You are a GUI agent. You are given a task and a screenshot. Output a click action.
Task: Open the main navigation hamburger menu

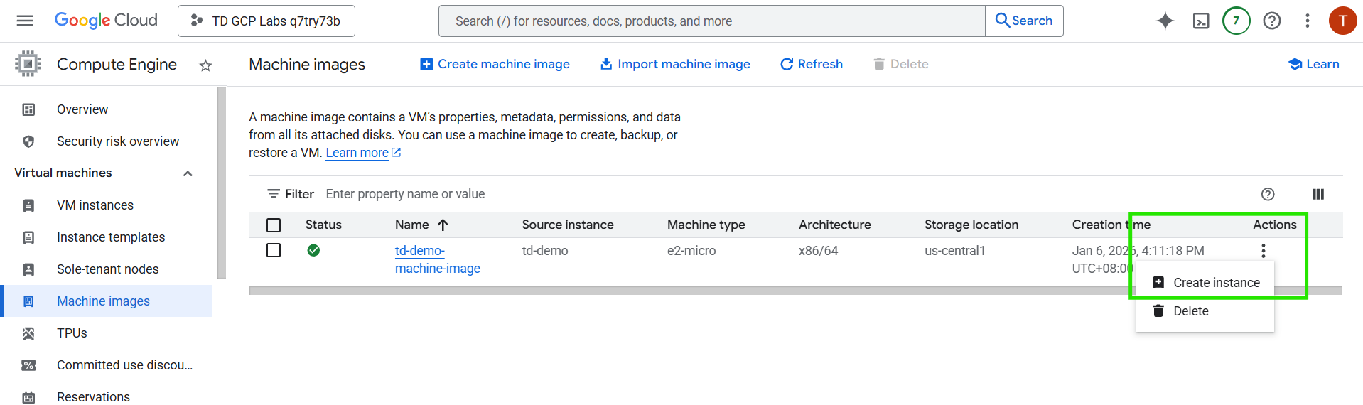pos(25,21)
